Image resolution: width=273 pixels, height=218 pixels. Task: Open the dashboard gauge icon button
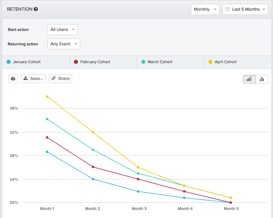[13, 79]
